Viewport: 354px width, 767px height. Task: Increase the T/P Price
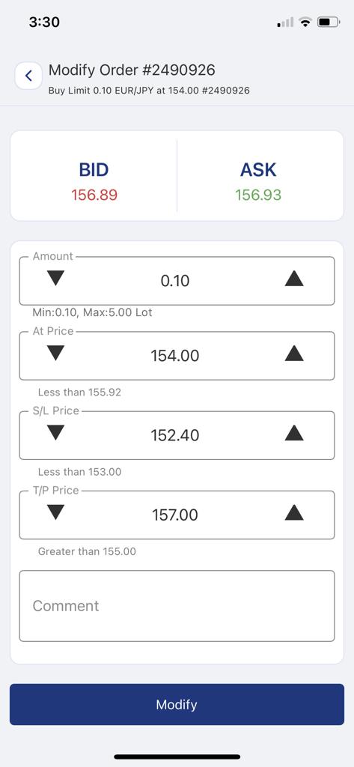coord(294,512)
